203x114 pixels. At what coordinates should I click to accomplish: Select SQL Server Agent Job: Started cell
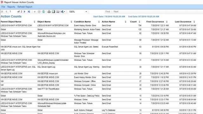pyautogui.click(x=86, y=47)
